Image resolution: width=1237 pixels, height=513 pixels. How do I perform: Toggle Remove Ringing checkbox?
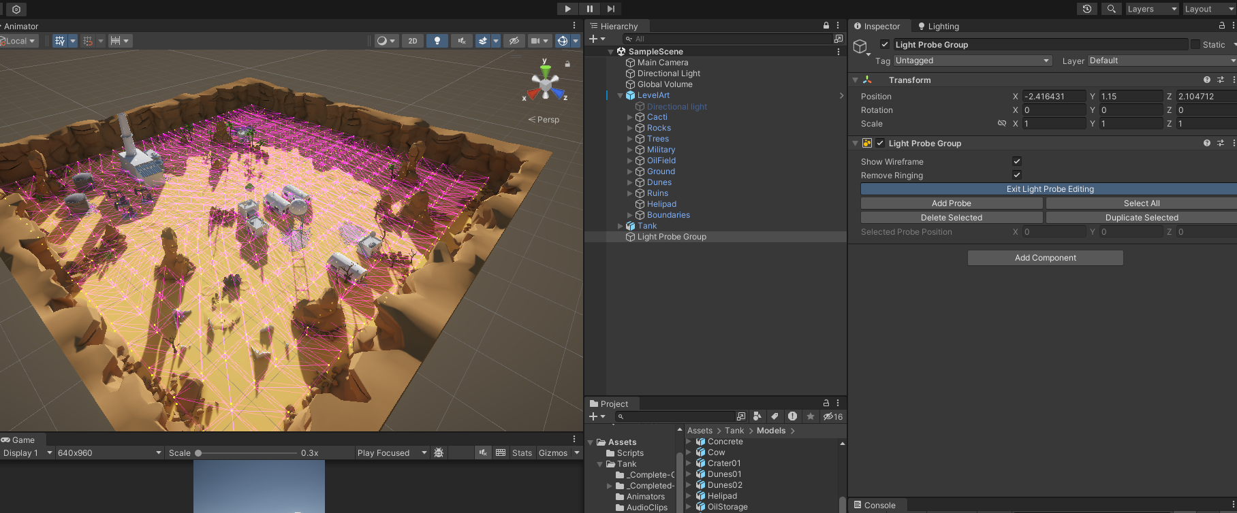pyautogui.click(x=1017, y=175)
